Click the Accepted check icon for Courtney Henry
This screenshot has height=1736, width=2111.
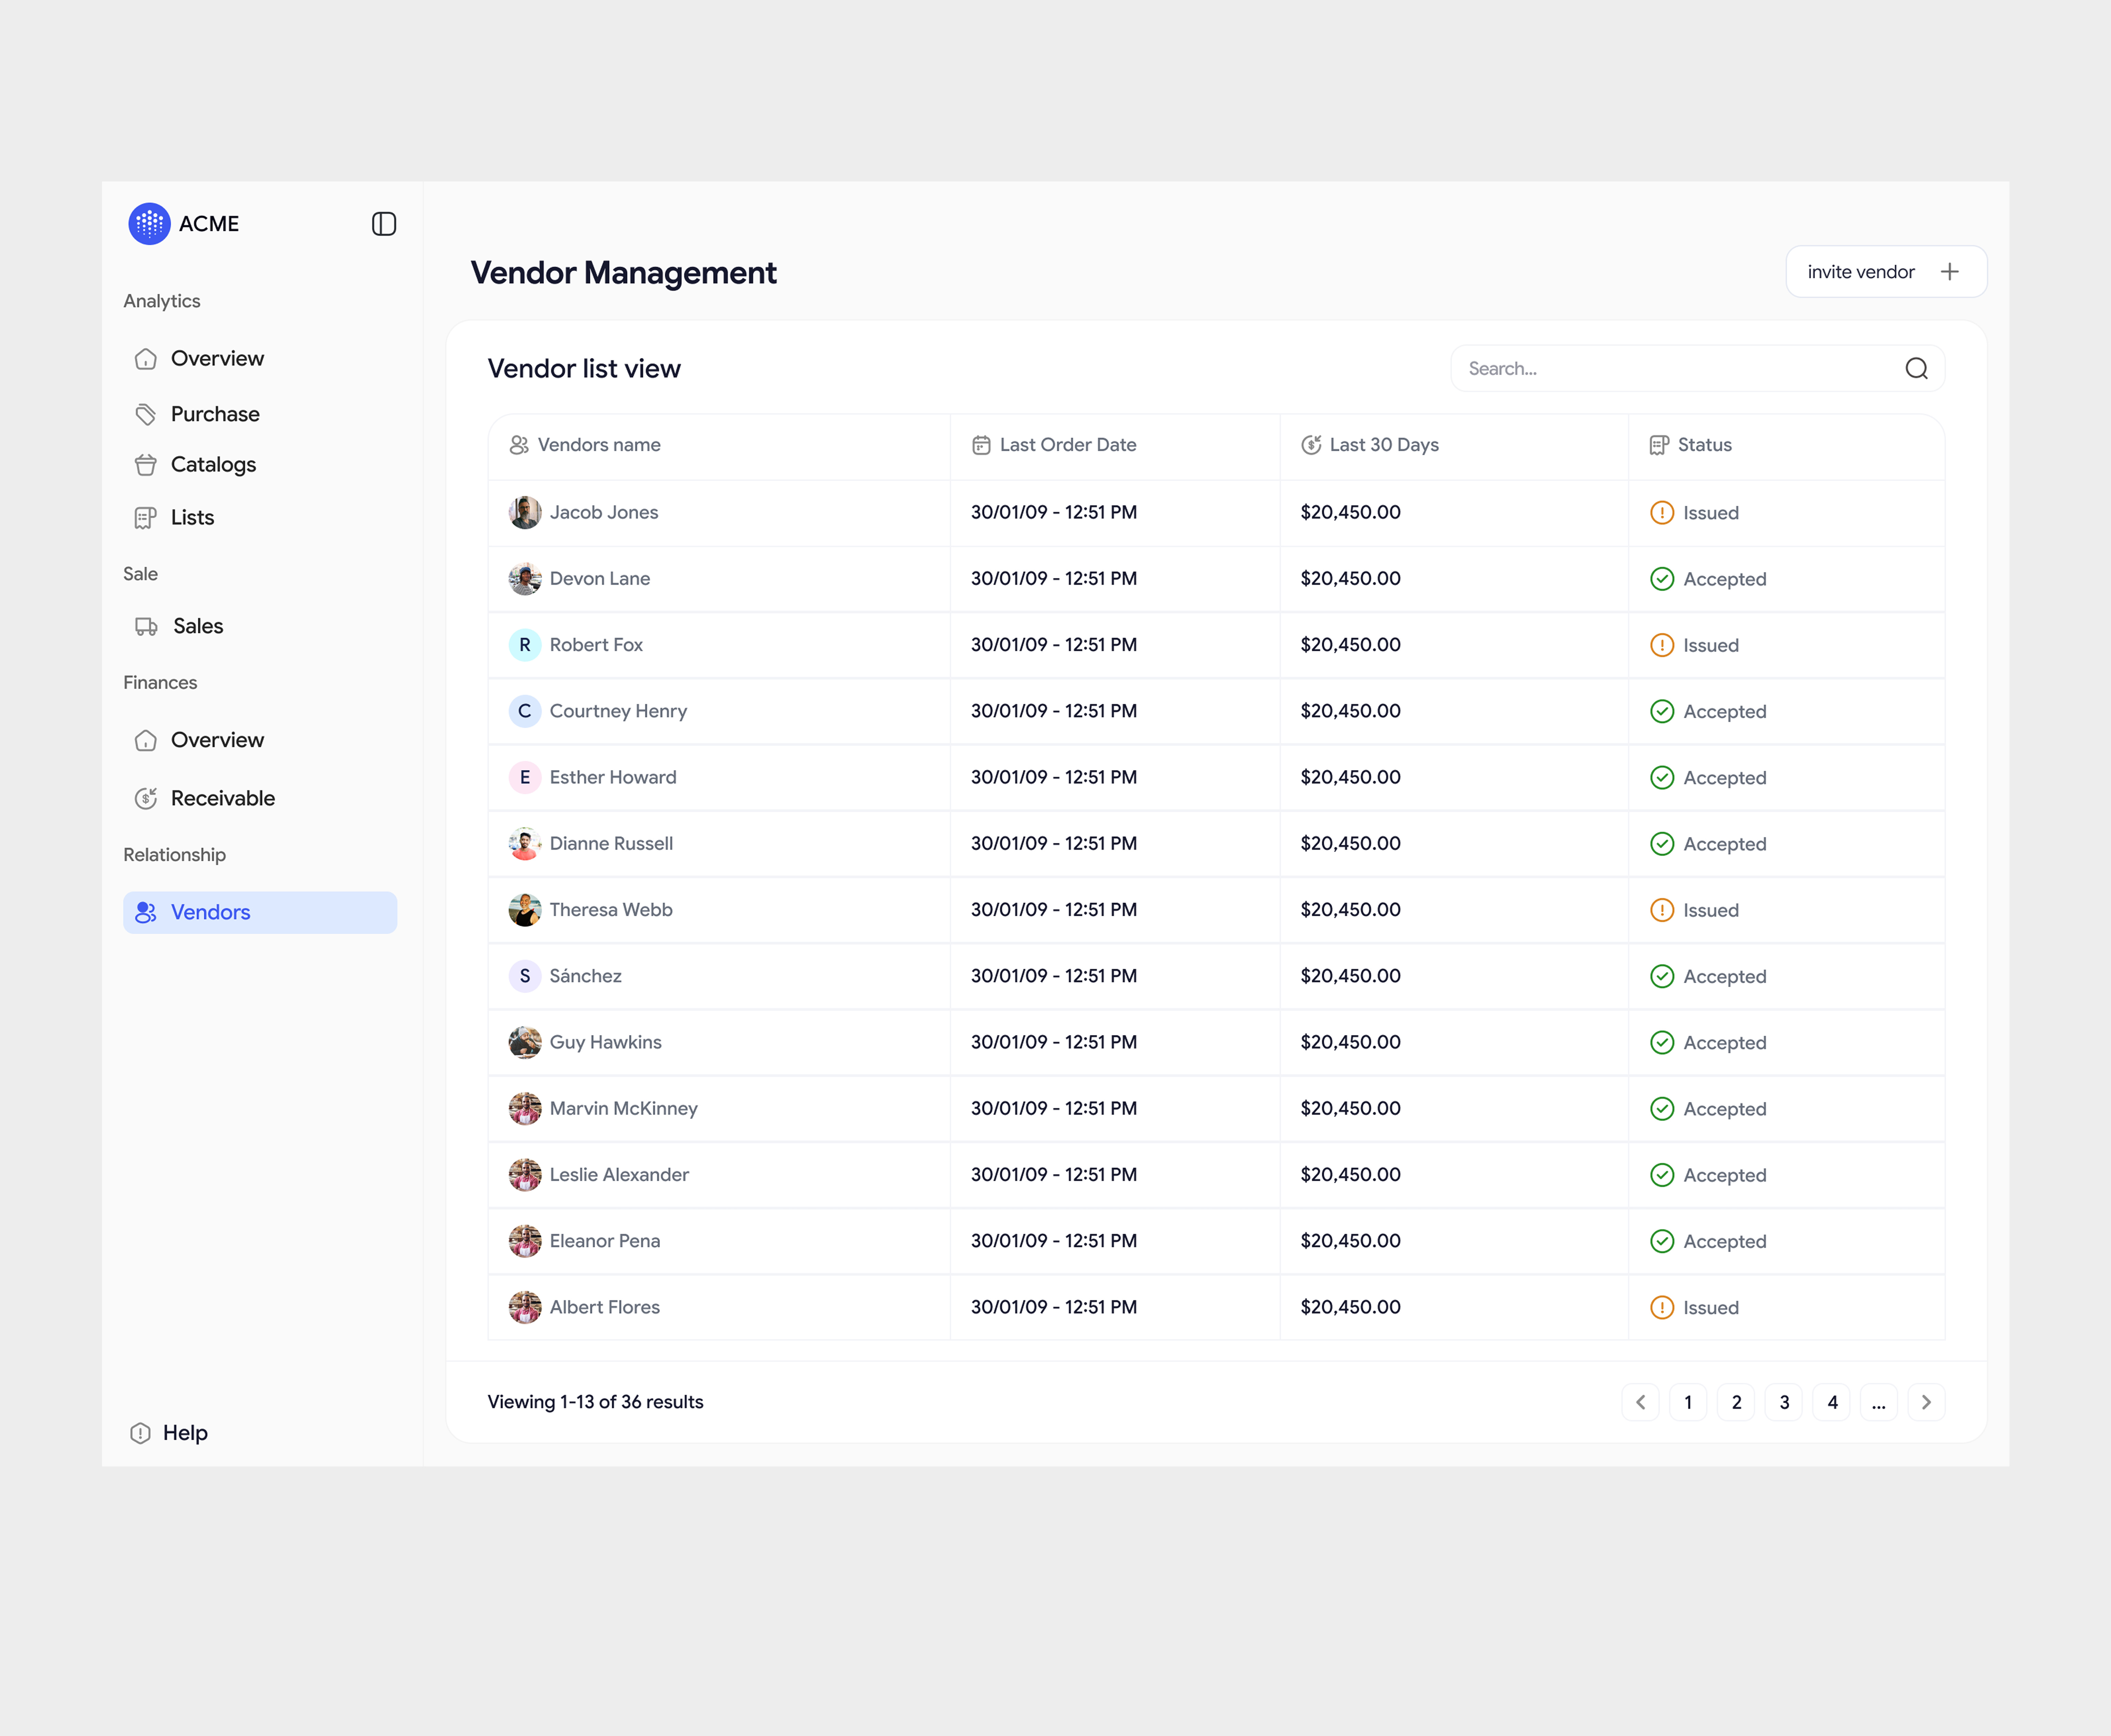[1662, 711]
